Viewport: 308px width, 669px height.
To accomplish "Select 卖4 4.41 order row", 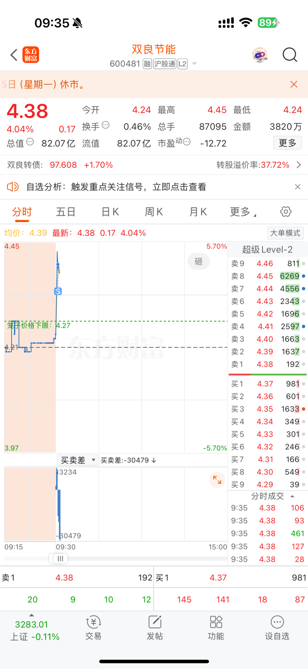I will coord(268,326).
